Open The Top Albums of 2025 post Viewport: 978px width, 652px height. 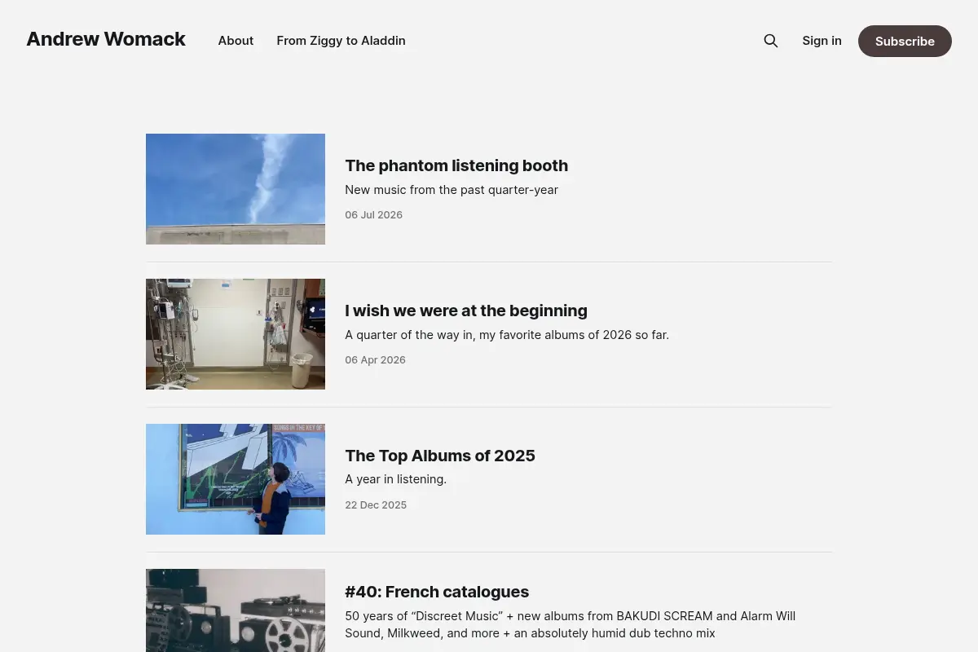[x=440, y=456]
